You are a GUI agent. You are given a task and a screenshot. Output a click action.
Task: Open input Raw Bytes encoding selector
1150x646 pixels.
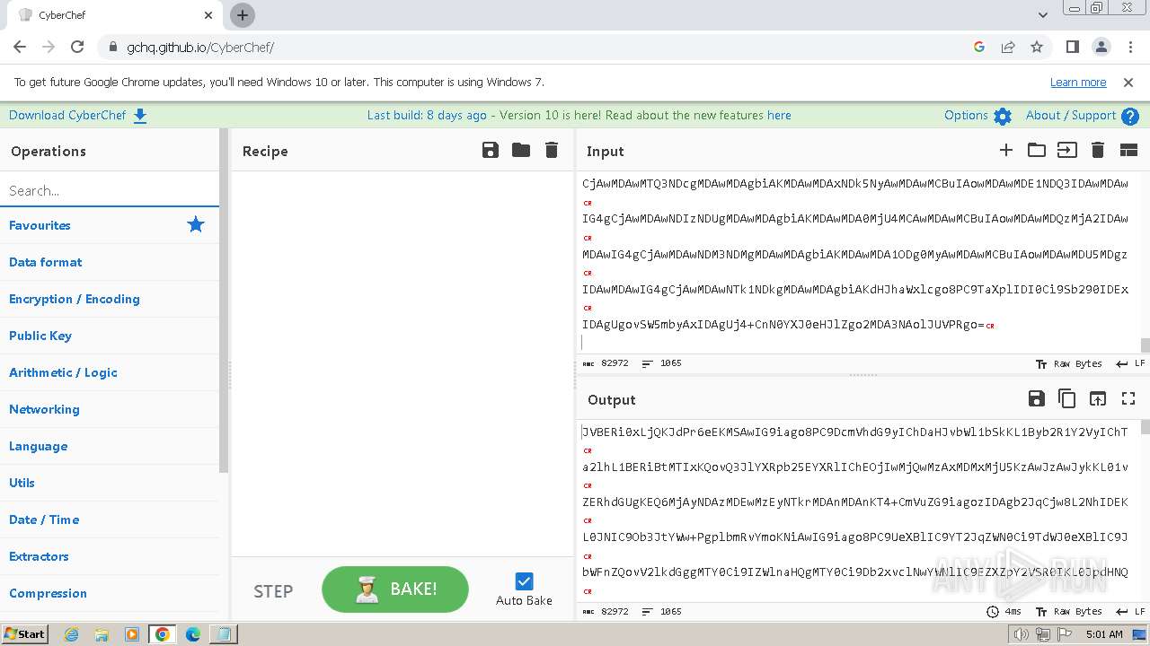(1069, 363)
